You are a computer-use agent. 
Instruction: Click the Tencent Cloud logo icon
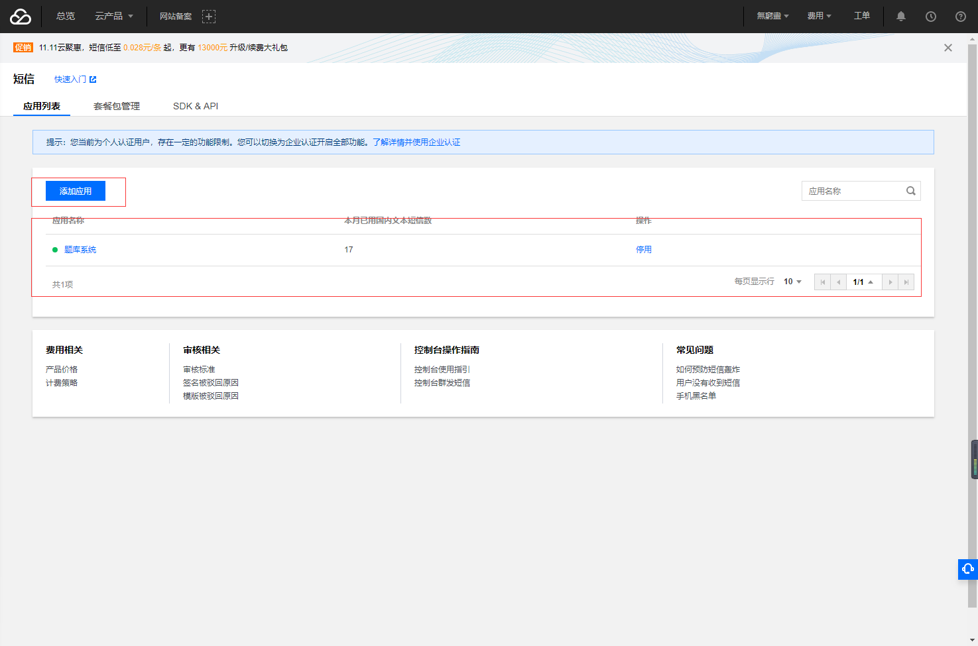tap(21, 17)
